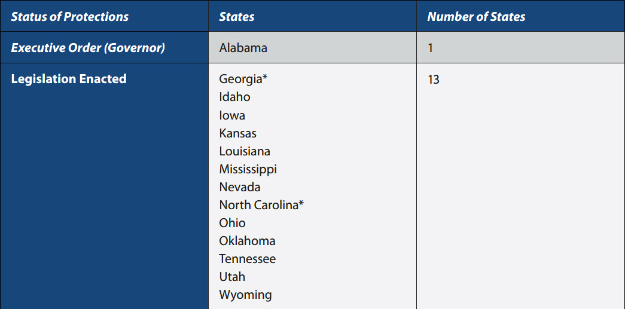Click North Carolina* in the list
This screenshot has width=625, height=309.
tap(261, 205)
